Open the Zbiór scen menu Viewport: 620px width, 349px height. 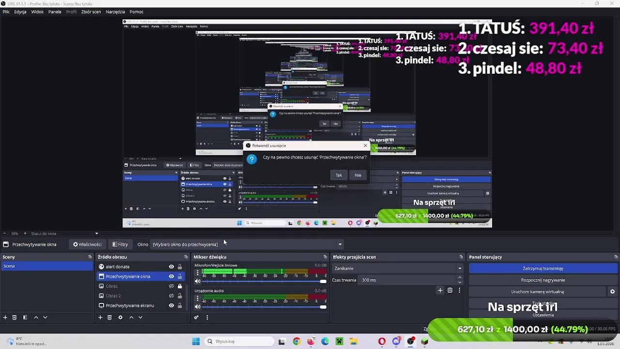91,12
